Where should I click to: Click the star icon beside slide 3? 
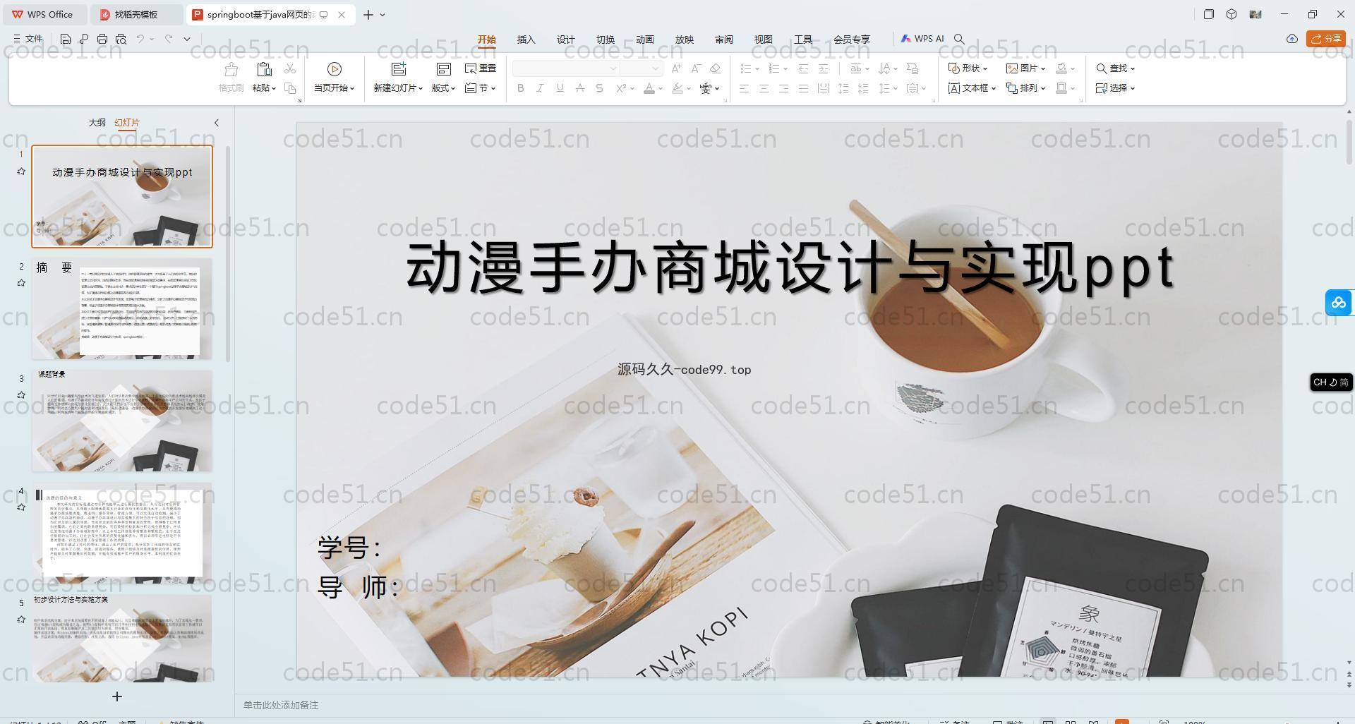tap(21, 395)
